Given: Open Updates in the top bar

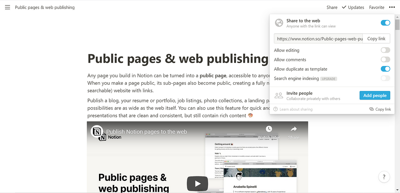Looking at the screenshot, I should click(x=354, y=7).
